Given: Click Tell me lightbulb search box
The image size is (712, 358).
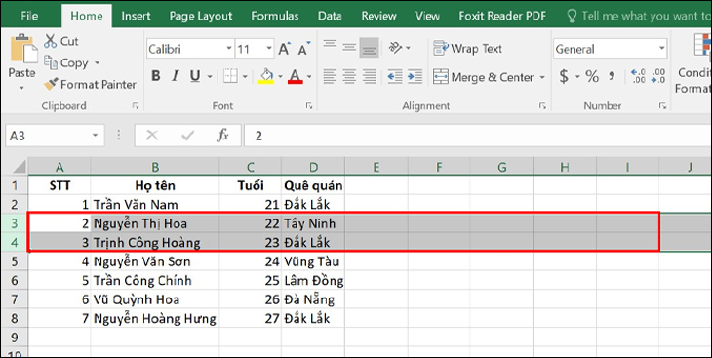Looking at the screenshot, I should click(638, 16).
